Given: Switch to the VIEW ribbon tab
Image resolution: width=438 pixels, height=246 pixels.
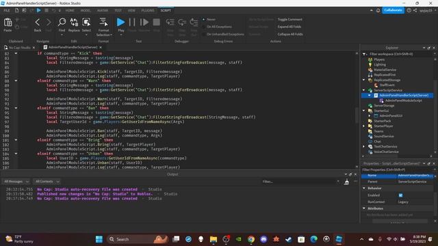Looking at the screenshot, I should click(x=131, y=10).
